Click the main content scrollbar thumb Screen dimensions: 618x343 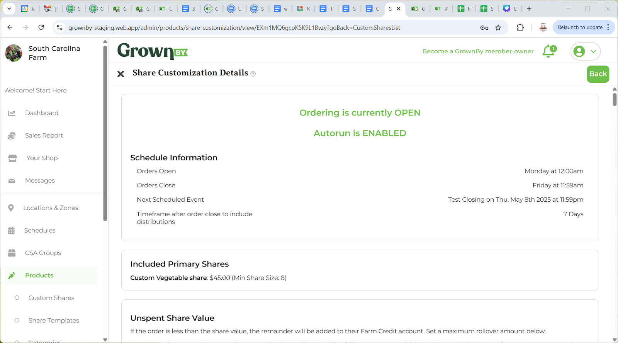click(x=615, y=99)
